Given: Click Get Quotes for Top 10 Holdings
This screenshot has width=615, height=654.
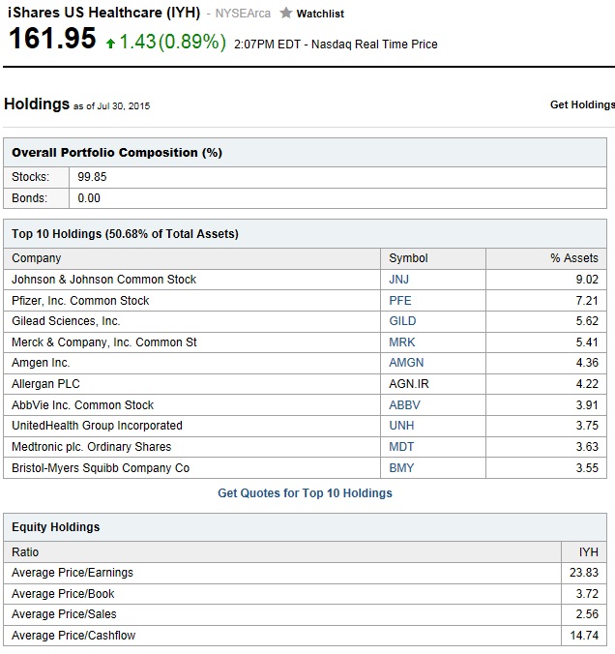Looking at the screenshot, I should click(x=305, y=493).
